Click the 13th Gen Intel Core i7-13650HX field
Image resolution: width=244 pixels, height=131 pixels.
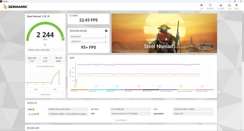131,114
